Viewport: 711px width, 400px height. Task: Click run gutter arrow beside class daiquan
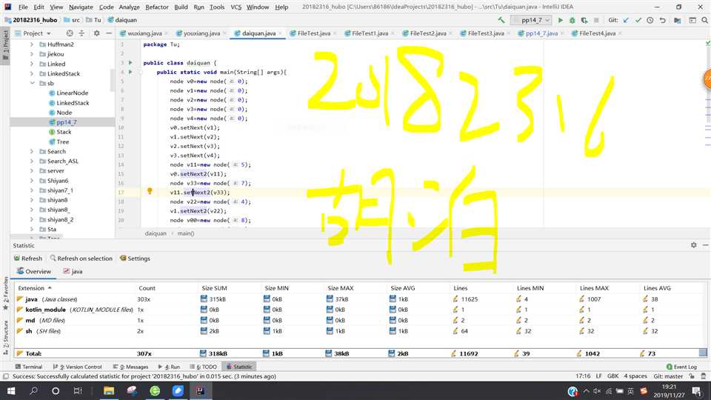tap(130, 62)
